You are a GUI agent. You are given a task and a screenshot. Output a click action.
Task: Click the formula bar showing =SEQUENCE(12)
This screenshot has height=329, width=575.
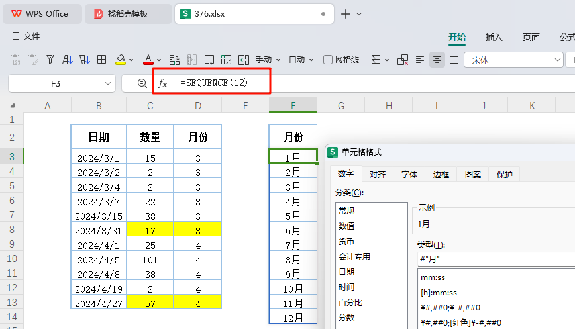pos(214,83)
